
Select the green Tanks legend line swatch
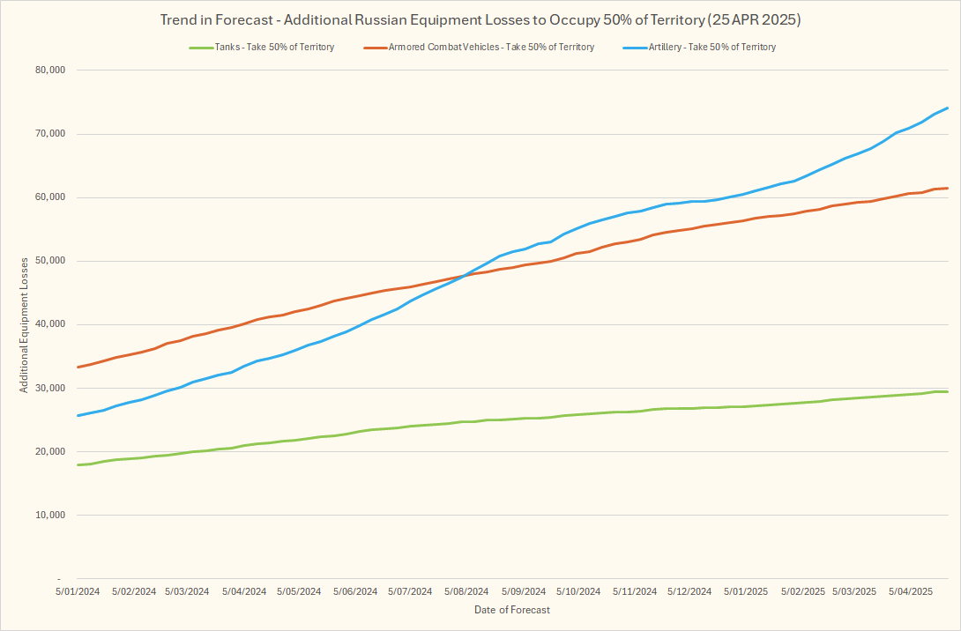tap(200, 48)
